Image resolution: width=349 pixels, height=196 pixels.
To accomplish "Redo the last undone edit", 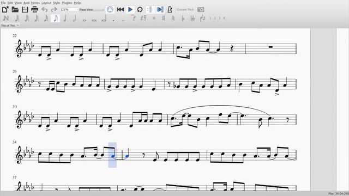I will tap(54, 10).
